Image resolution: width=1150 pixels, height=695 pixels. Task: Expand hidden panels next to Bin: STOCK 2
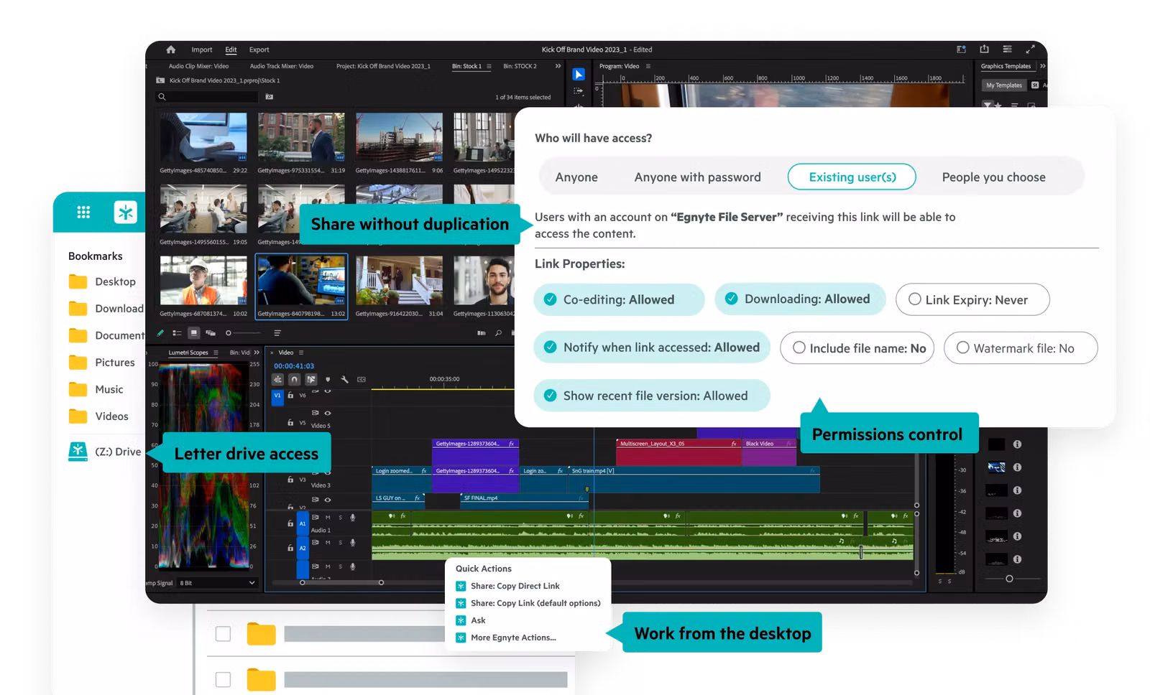click(x=558, y=66)
